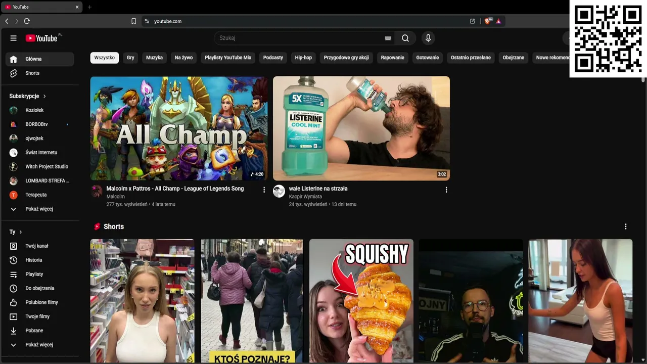
Task: Select the Wszystko filter chip
Action: [105, 58]
